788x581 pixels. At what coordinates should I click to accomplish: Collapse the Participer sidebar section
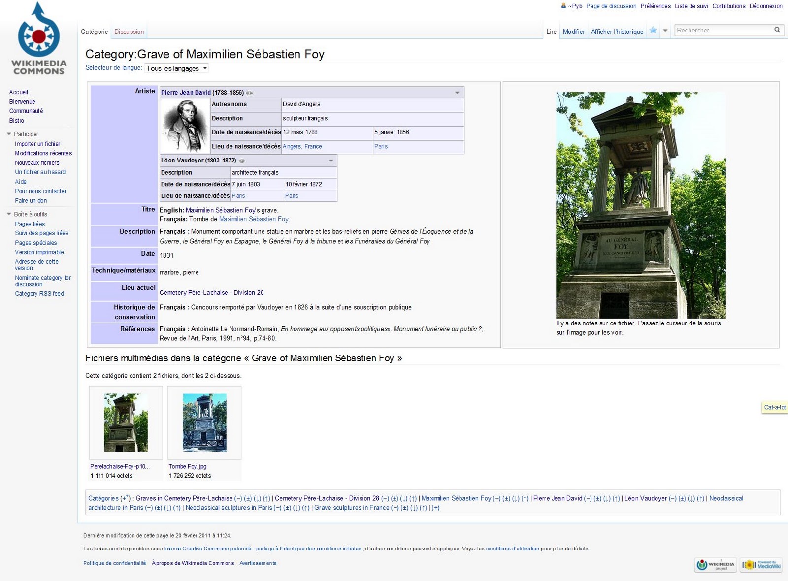click(9, 134)
